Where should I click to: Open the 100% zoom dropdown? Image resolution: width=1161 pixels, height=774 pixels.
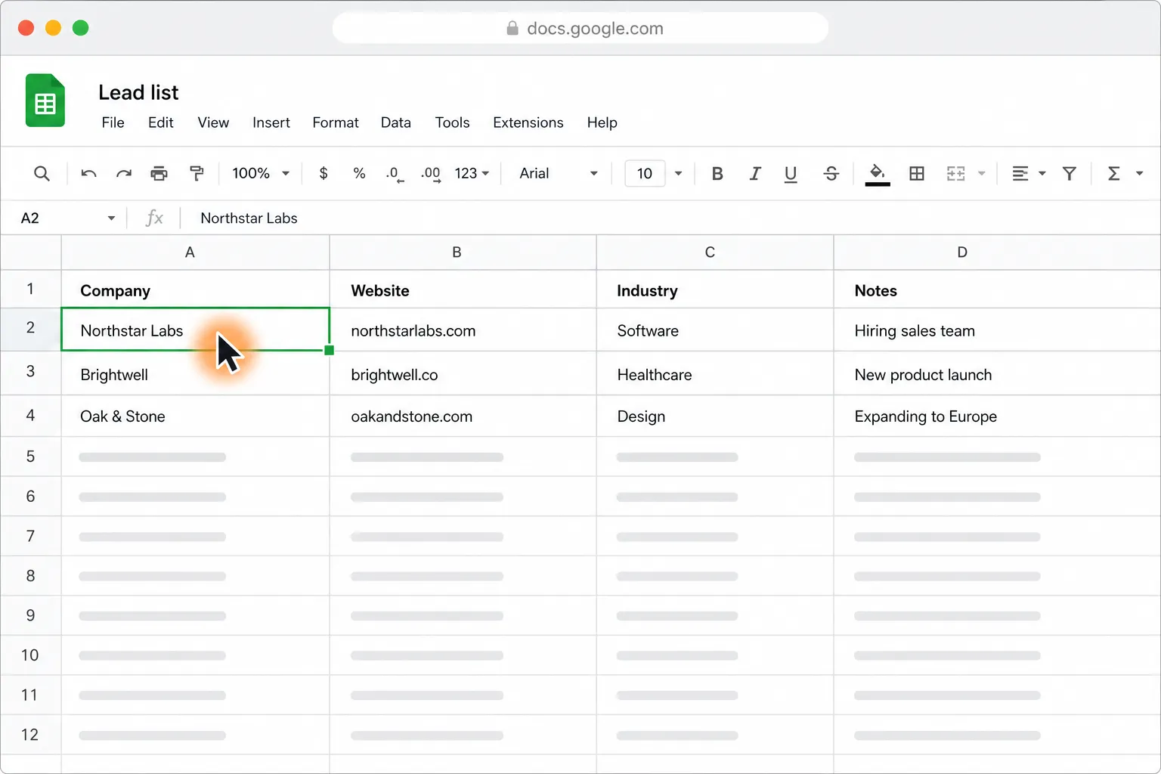261,174
